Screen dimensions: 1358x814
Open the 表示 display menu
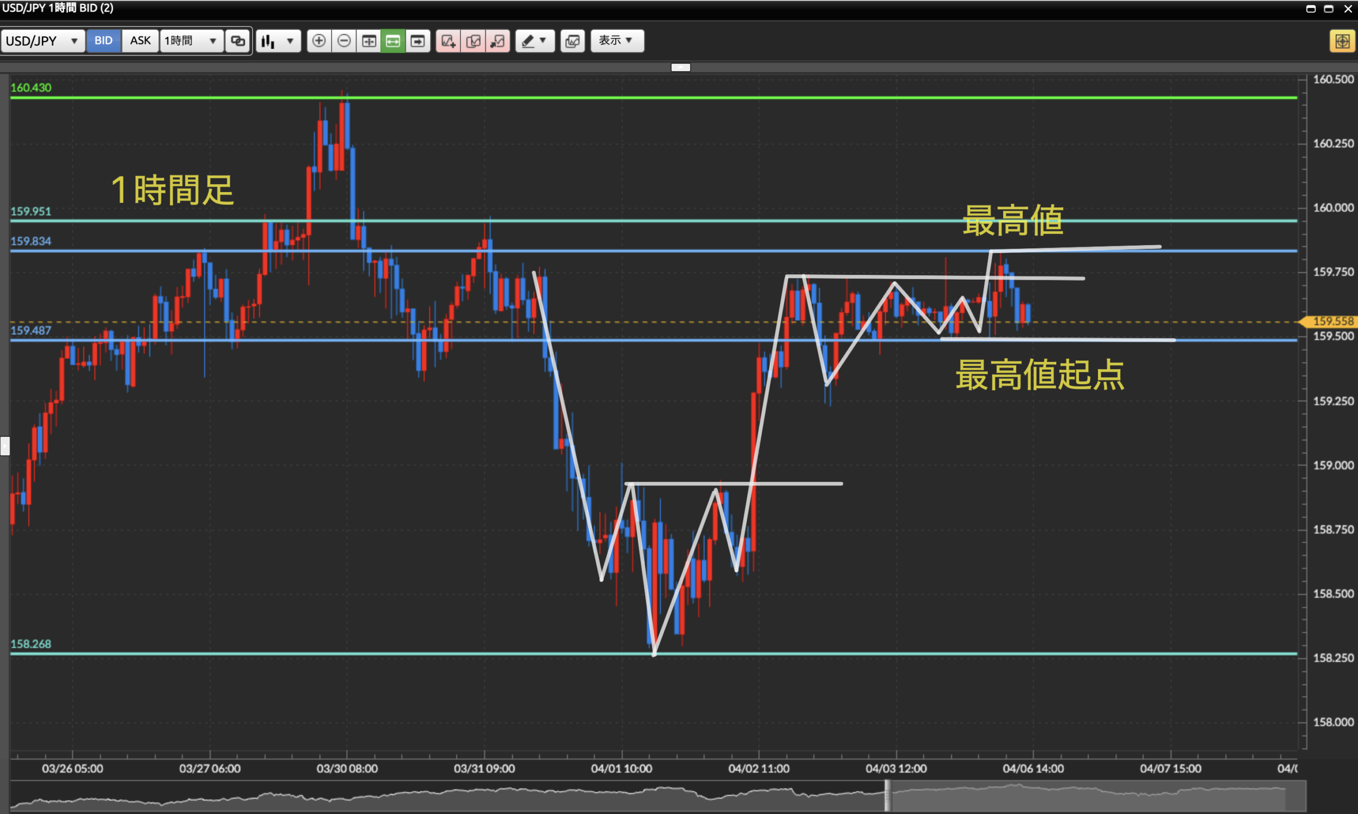click(x=617, y=40)
